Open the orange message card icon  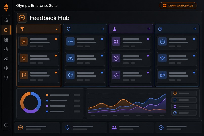click(24, 42)
